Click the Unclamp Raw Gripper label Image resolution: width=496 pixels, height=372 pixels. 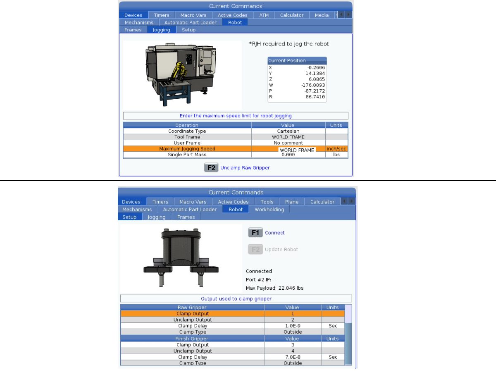(245, 168)
